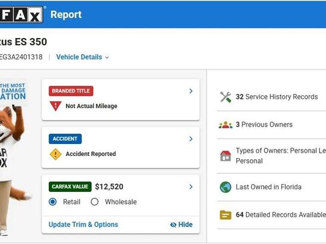Click the CARFAX logo in the header
This screenshot has width=326, height=244.
[21, 15]
